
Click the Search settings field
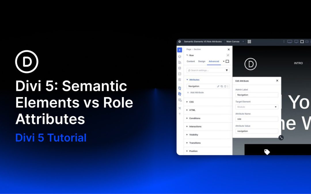point(208,70)
